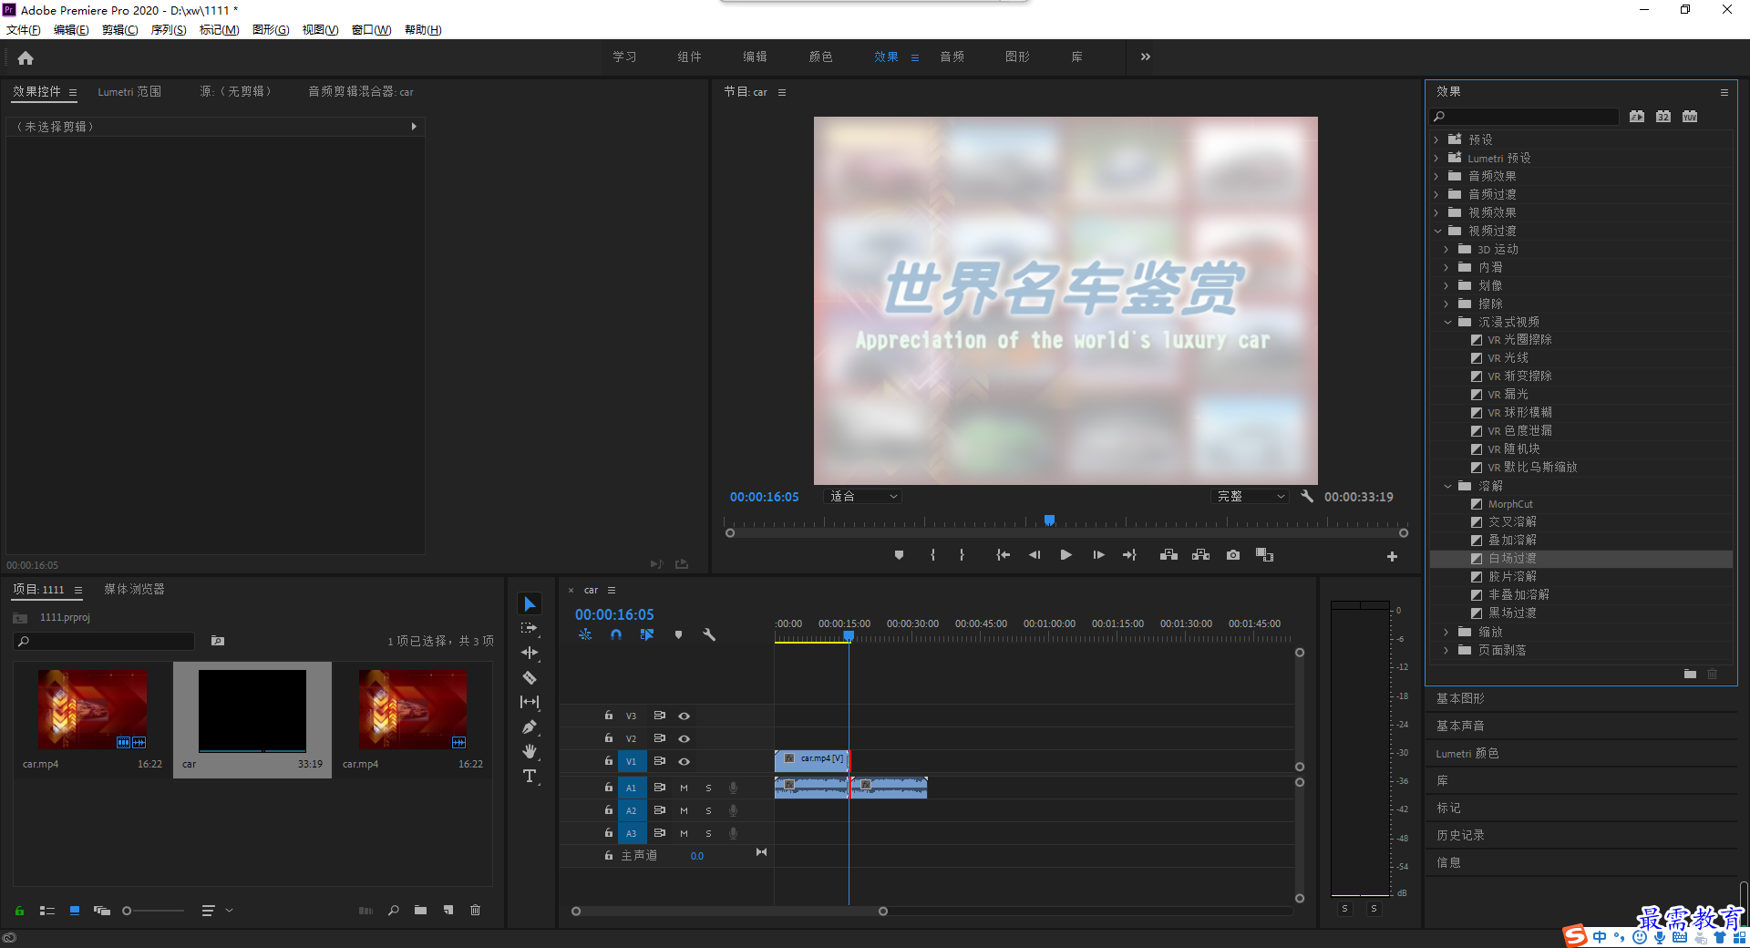Click Go to Out point button
Screen dimensions: 1750x948
point(1129,555)
